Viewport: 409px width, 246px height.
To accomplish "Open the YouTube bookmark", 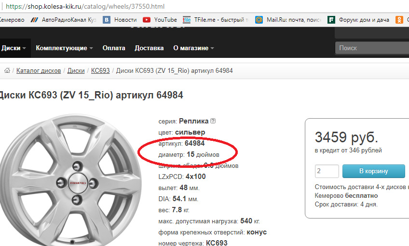I will tap(160, 20).
